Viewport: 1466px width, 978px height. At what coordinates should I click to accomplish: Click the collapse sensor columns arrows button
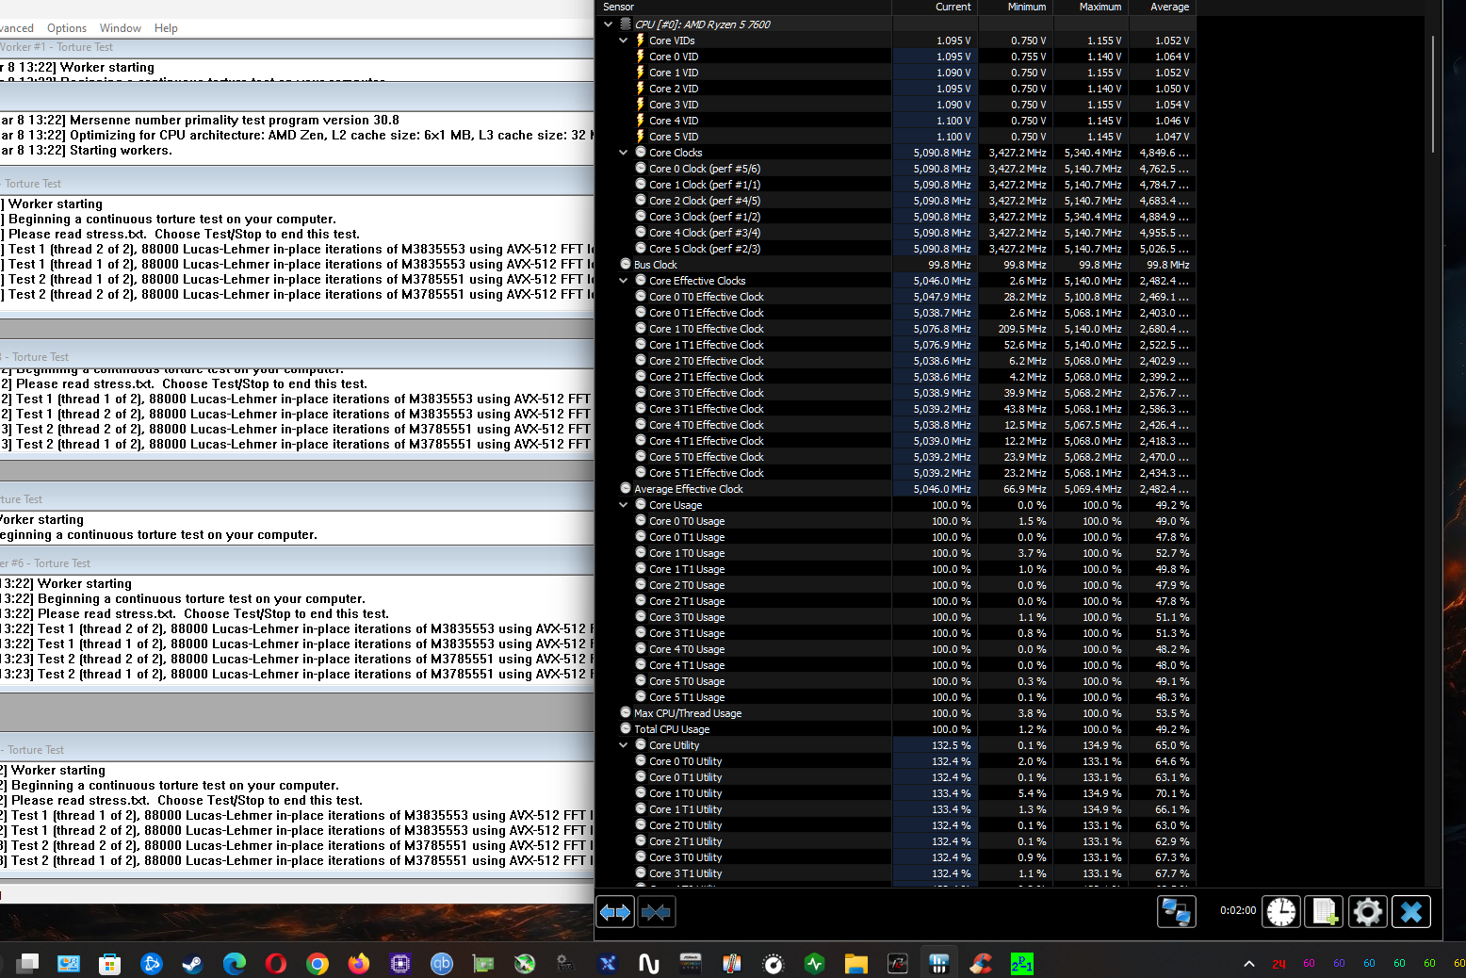657,912
